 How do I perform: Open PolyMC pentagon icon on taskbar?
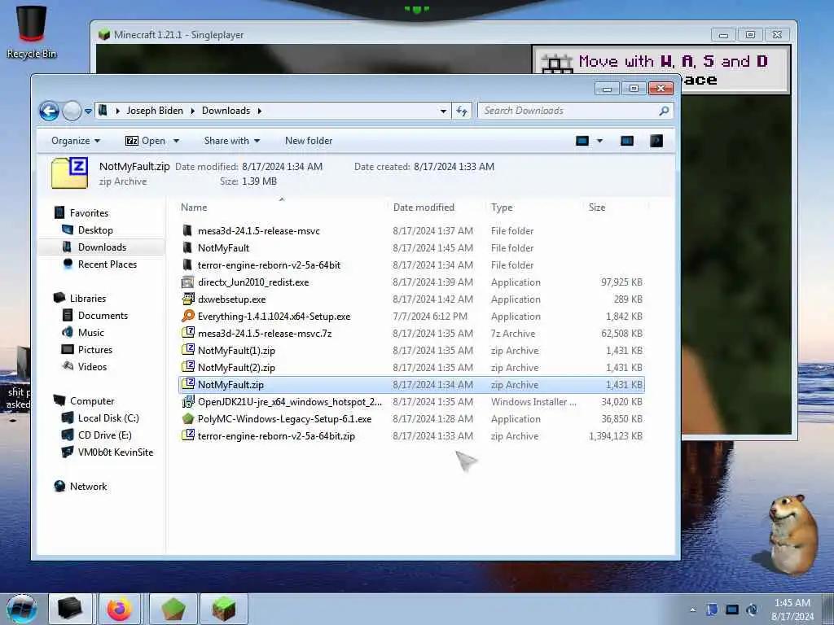click(173, 609)
